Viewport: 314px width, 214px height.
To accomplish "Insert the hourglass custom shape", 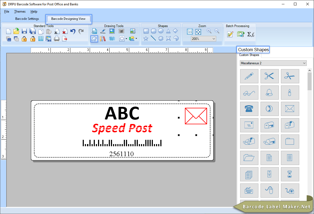I will point(290,174).
